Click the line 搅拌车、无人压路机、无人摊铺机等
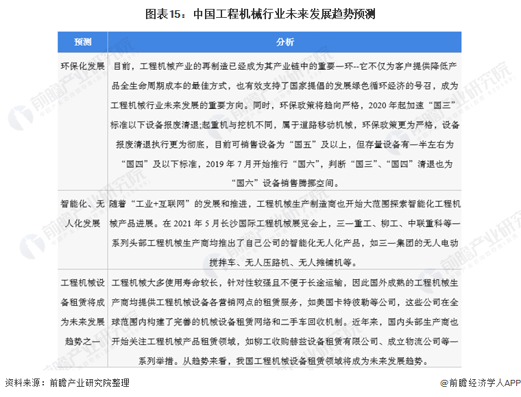The width and height of the screenshot is (521, 397). point(283,263)
